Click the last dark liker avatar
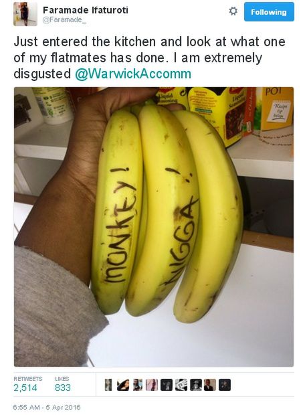The width and height of the screenshot is (301, 415). coord(225,385)
